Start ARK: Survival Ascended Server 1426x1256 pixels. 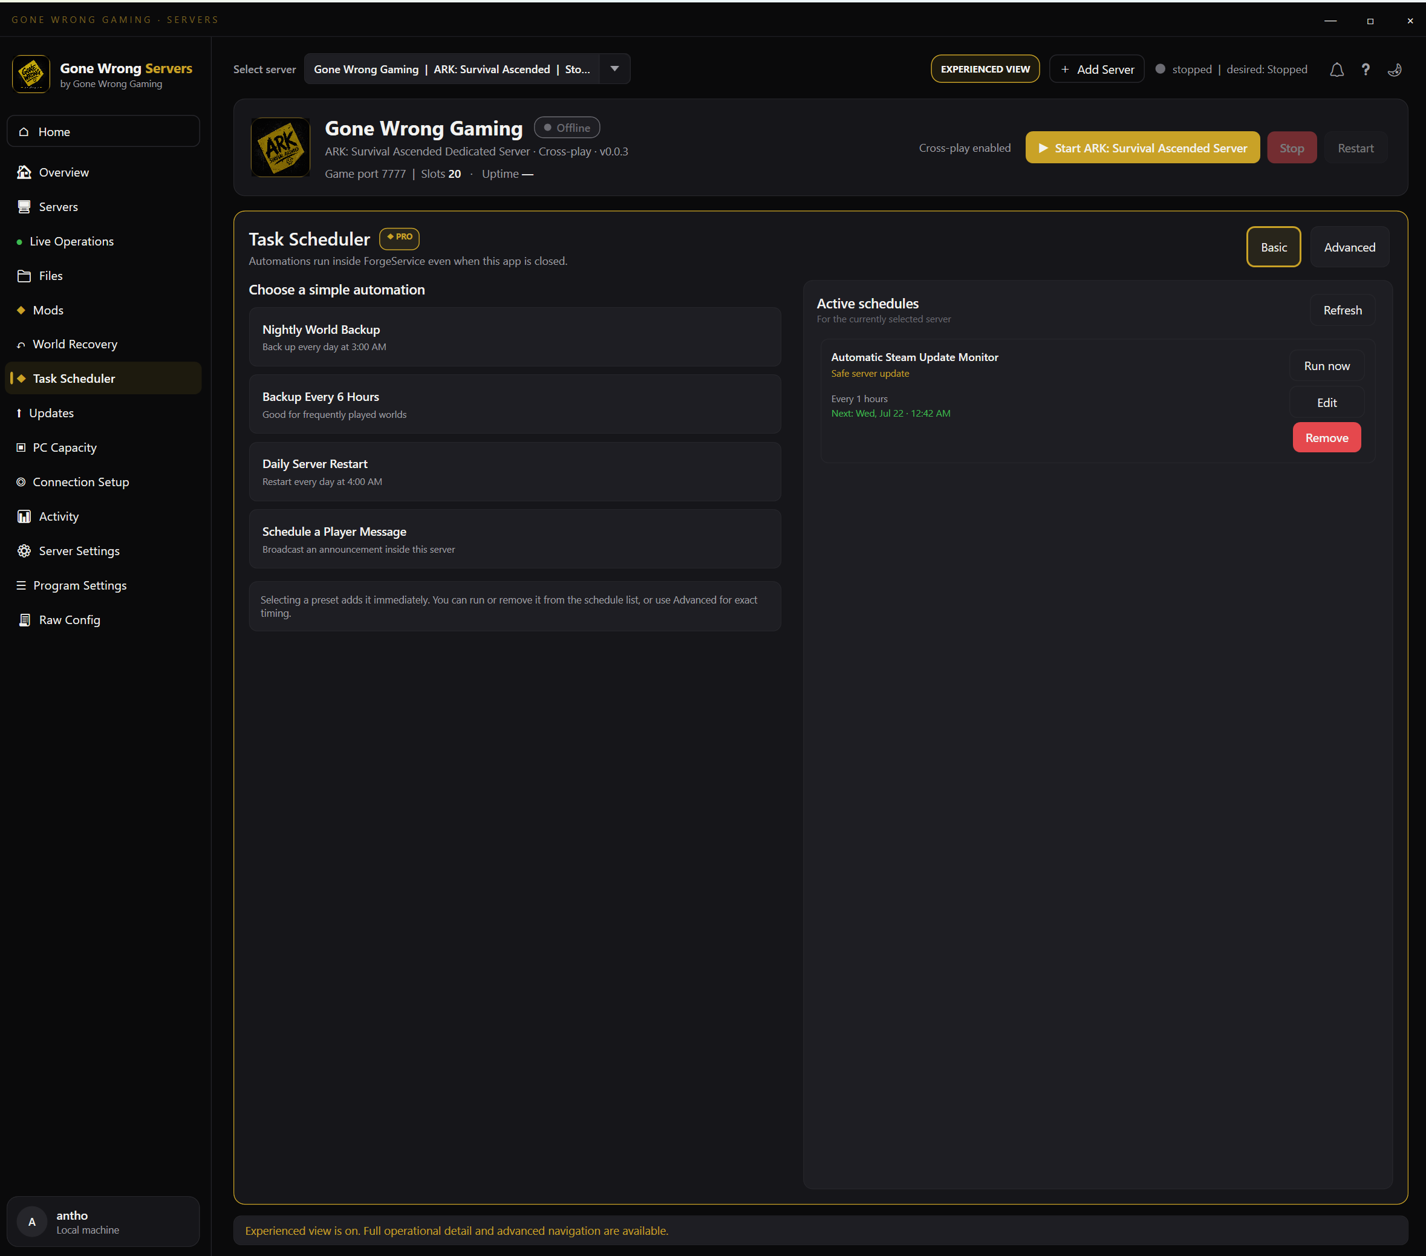coord(1142,148)
